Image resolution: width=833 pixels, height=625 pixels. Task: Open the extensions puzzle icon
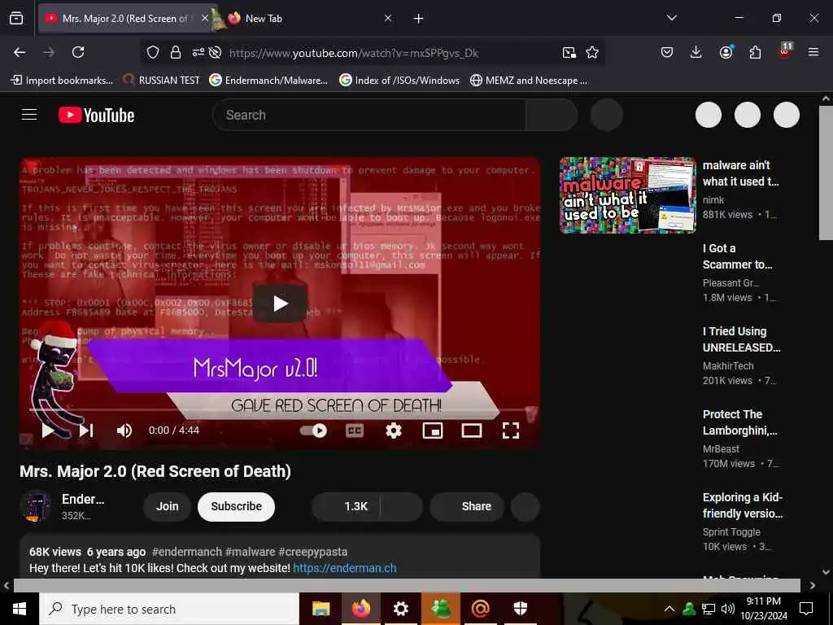(755, 52)
